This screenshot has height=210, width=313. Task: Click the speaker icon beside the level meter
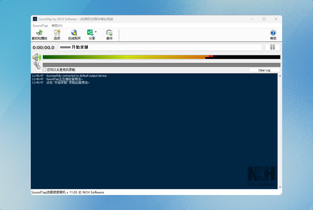(x=37, y=57)
